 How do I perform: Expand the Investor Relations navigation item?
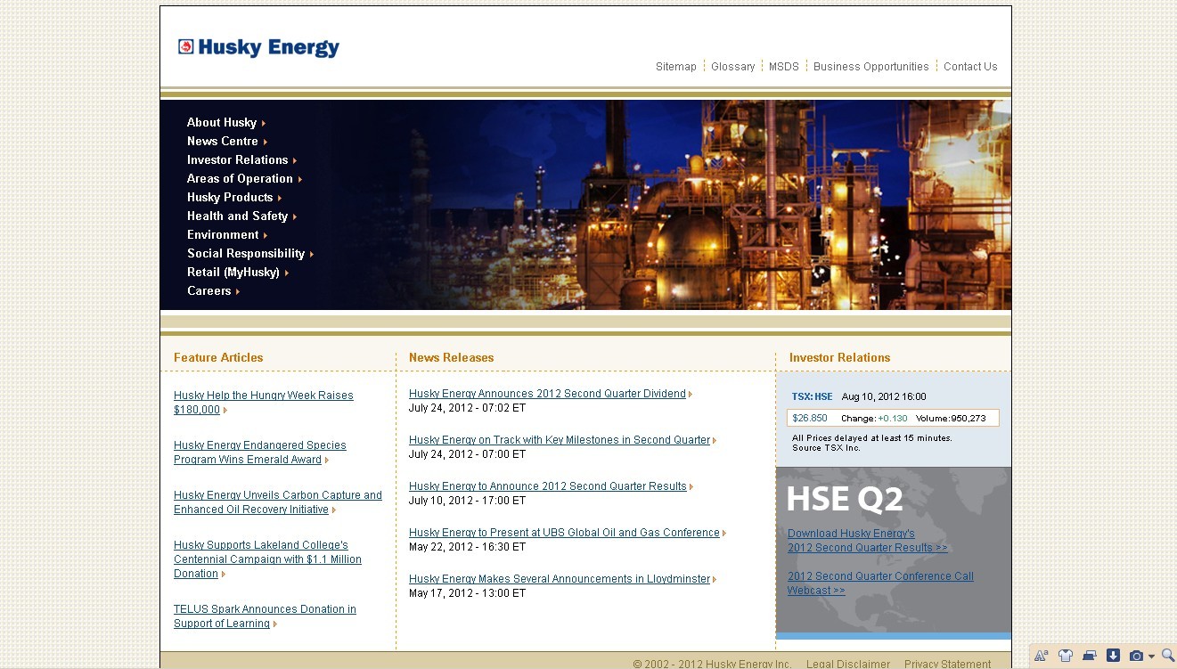tap(237, 160)
